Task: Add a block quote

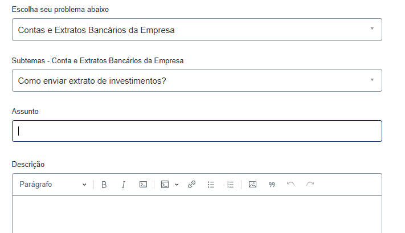Action: click(x=272, y=185)
